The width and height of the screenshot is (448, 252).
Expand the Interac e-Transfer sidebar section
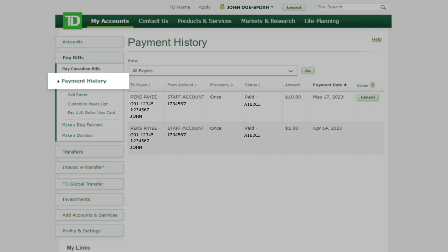coord(89,167)
